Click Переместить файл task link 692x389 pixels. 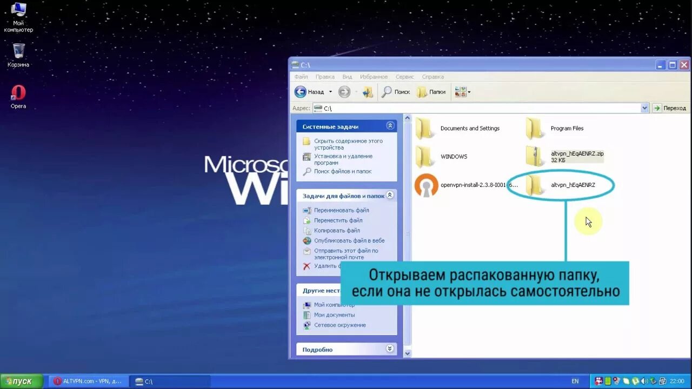click(338, 220)
